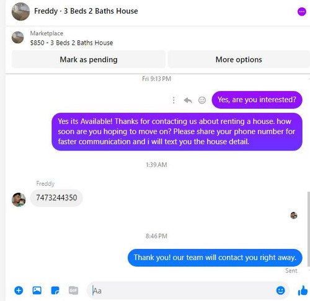310x301 pixels.
Task: Click Freddy's avatar beside his message
Action: pyautogui.click(x=19, y=199)
